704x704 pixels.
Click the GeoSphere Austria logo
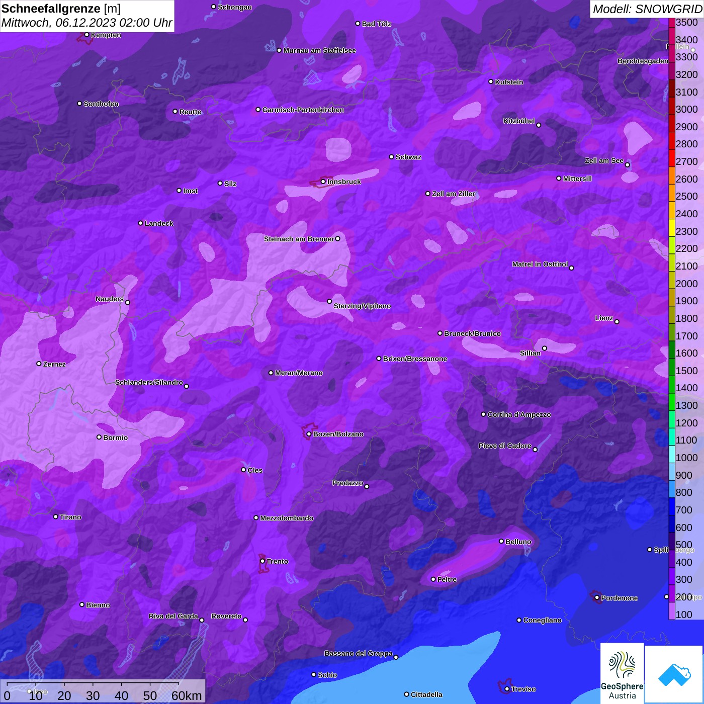[x=622, y=672]
